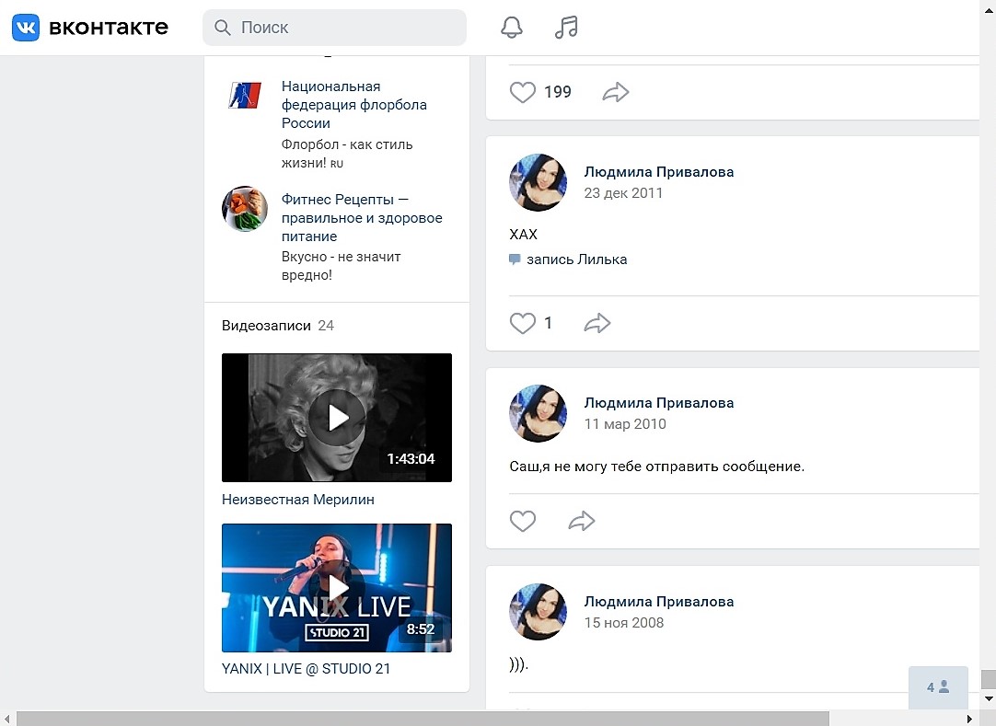This screenshot has height=726, width=996.
Task: Play the Неизвестная Мерилин video
Action: coord(337,418)
